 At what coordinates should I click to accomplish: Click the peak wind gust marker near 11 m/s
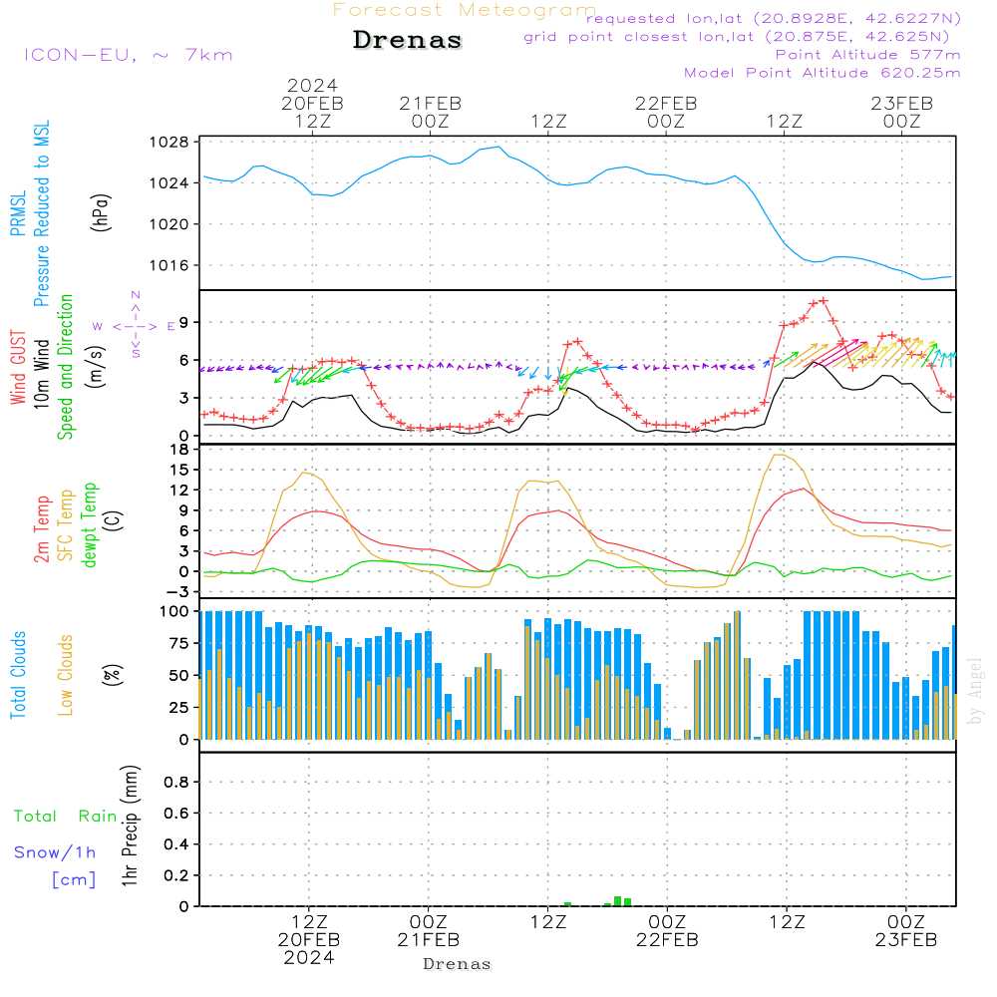point(824,301)
